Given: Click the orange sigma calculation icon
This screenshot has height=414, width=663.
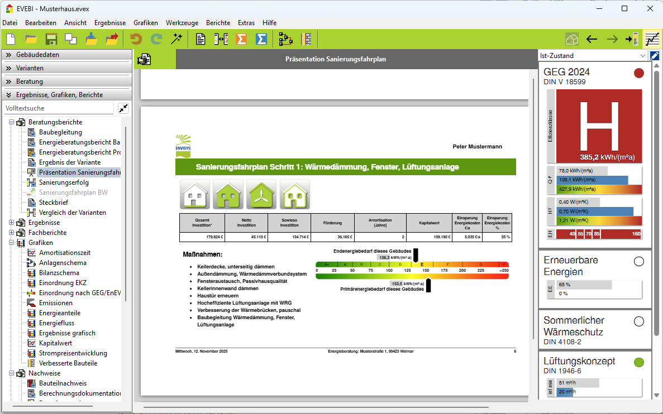Looking at the screenshot, I should [241, 39].
